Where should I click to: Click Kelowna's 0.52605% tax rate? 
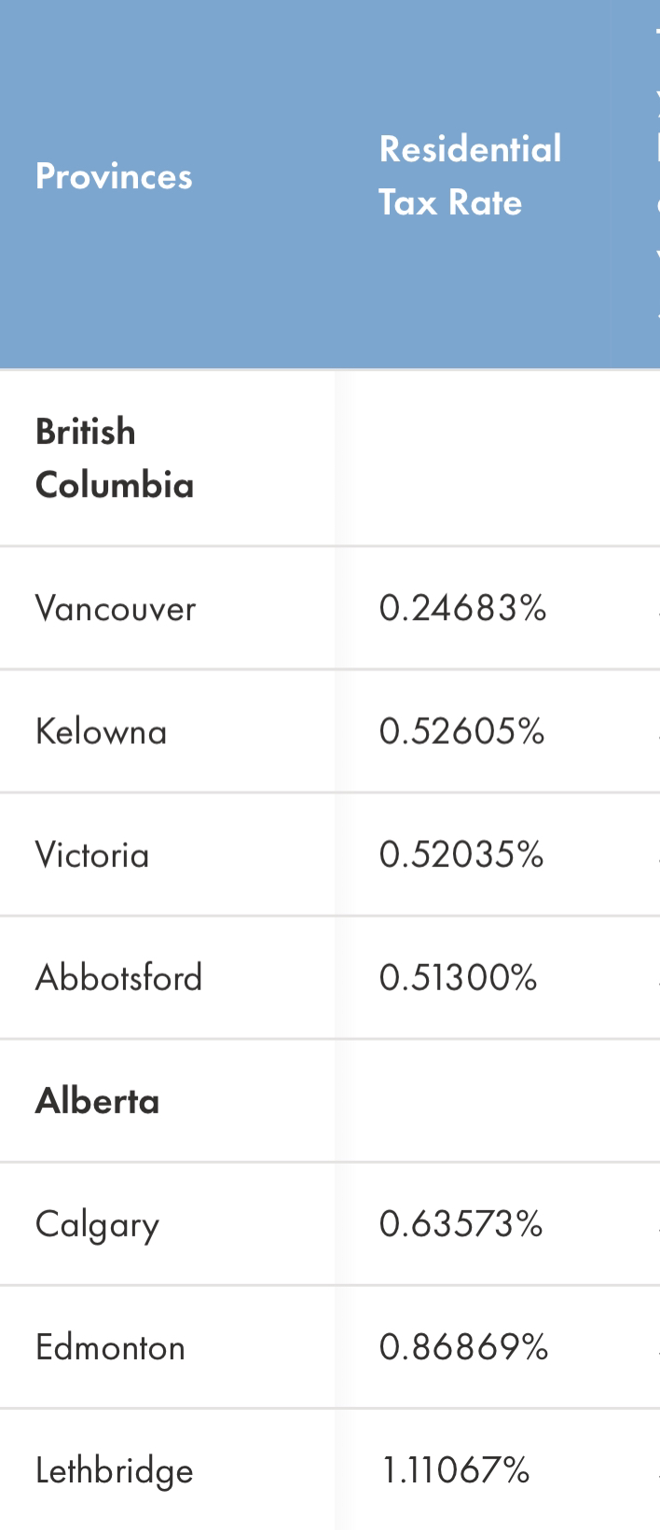tap(461, 731)
